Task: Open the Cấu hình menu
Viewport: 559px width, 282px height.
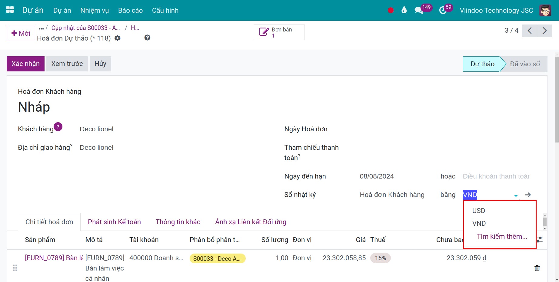Action: 165,10
